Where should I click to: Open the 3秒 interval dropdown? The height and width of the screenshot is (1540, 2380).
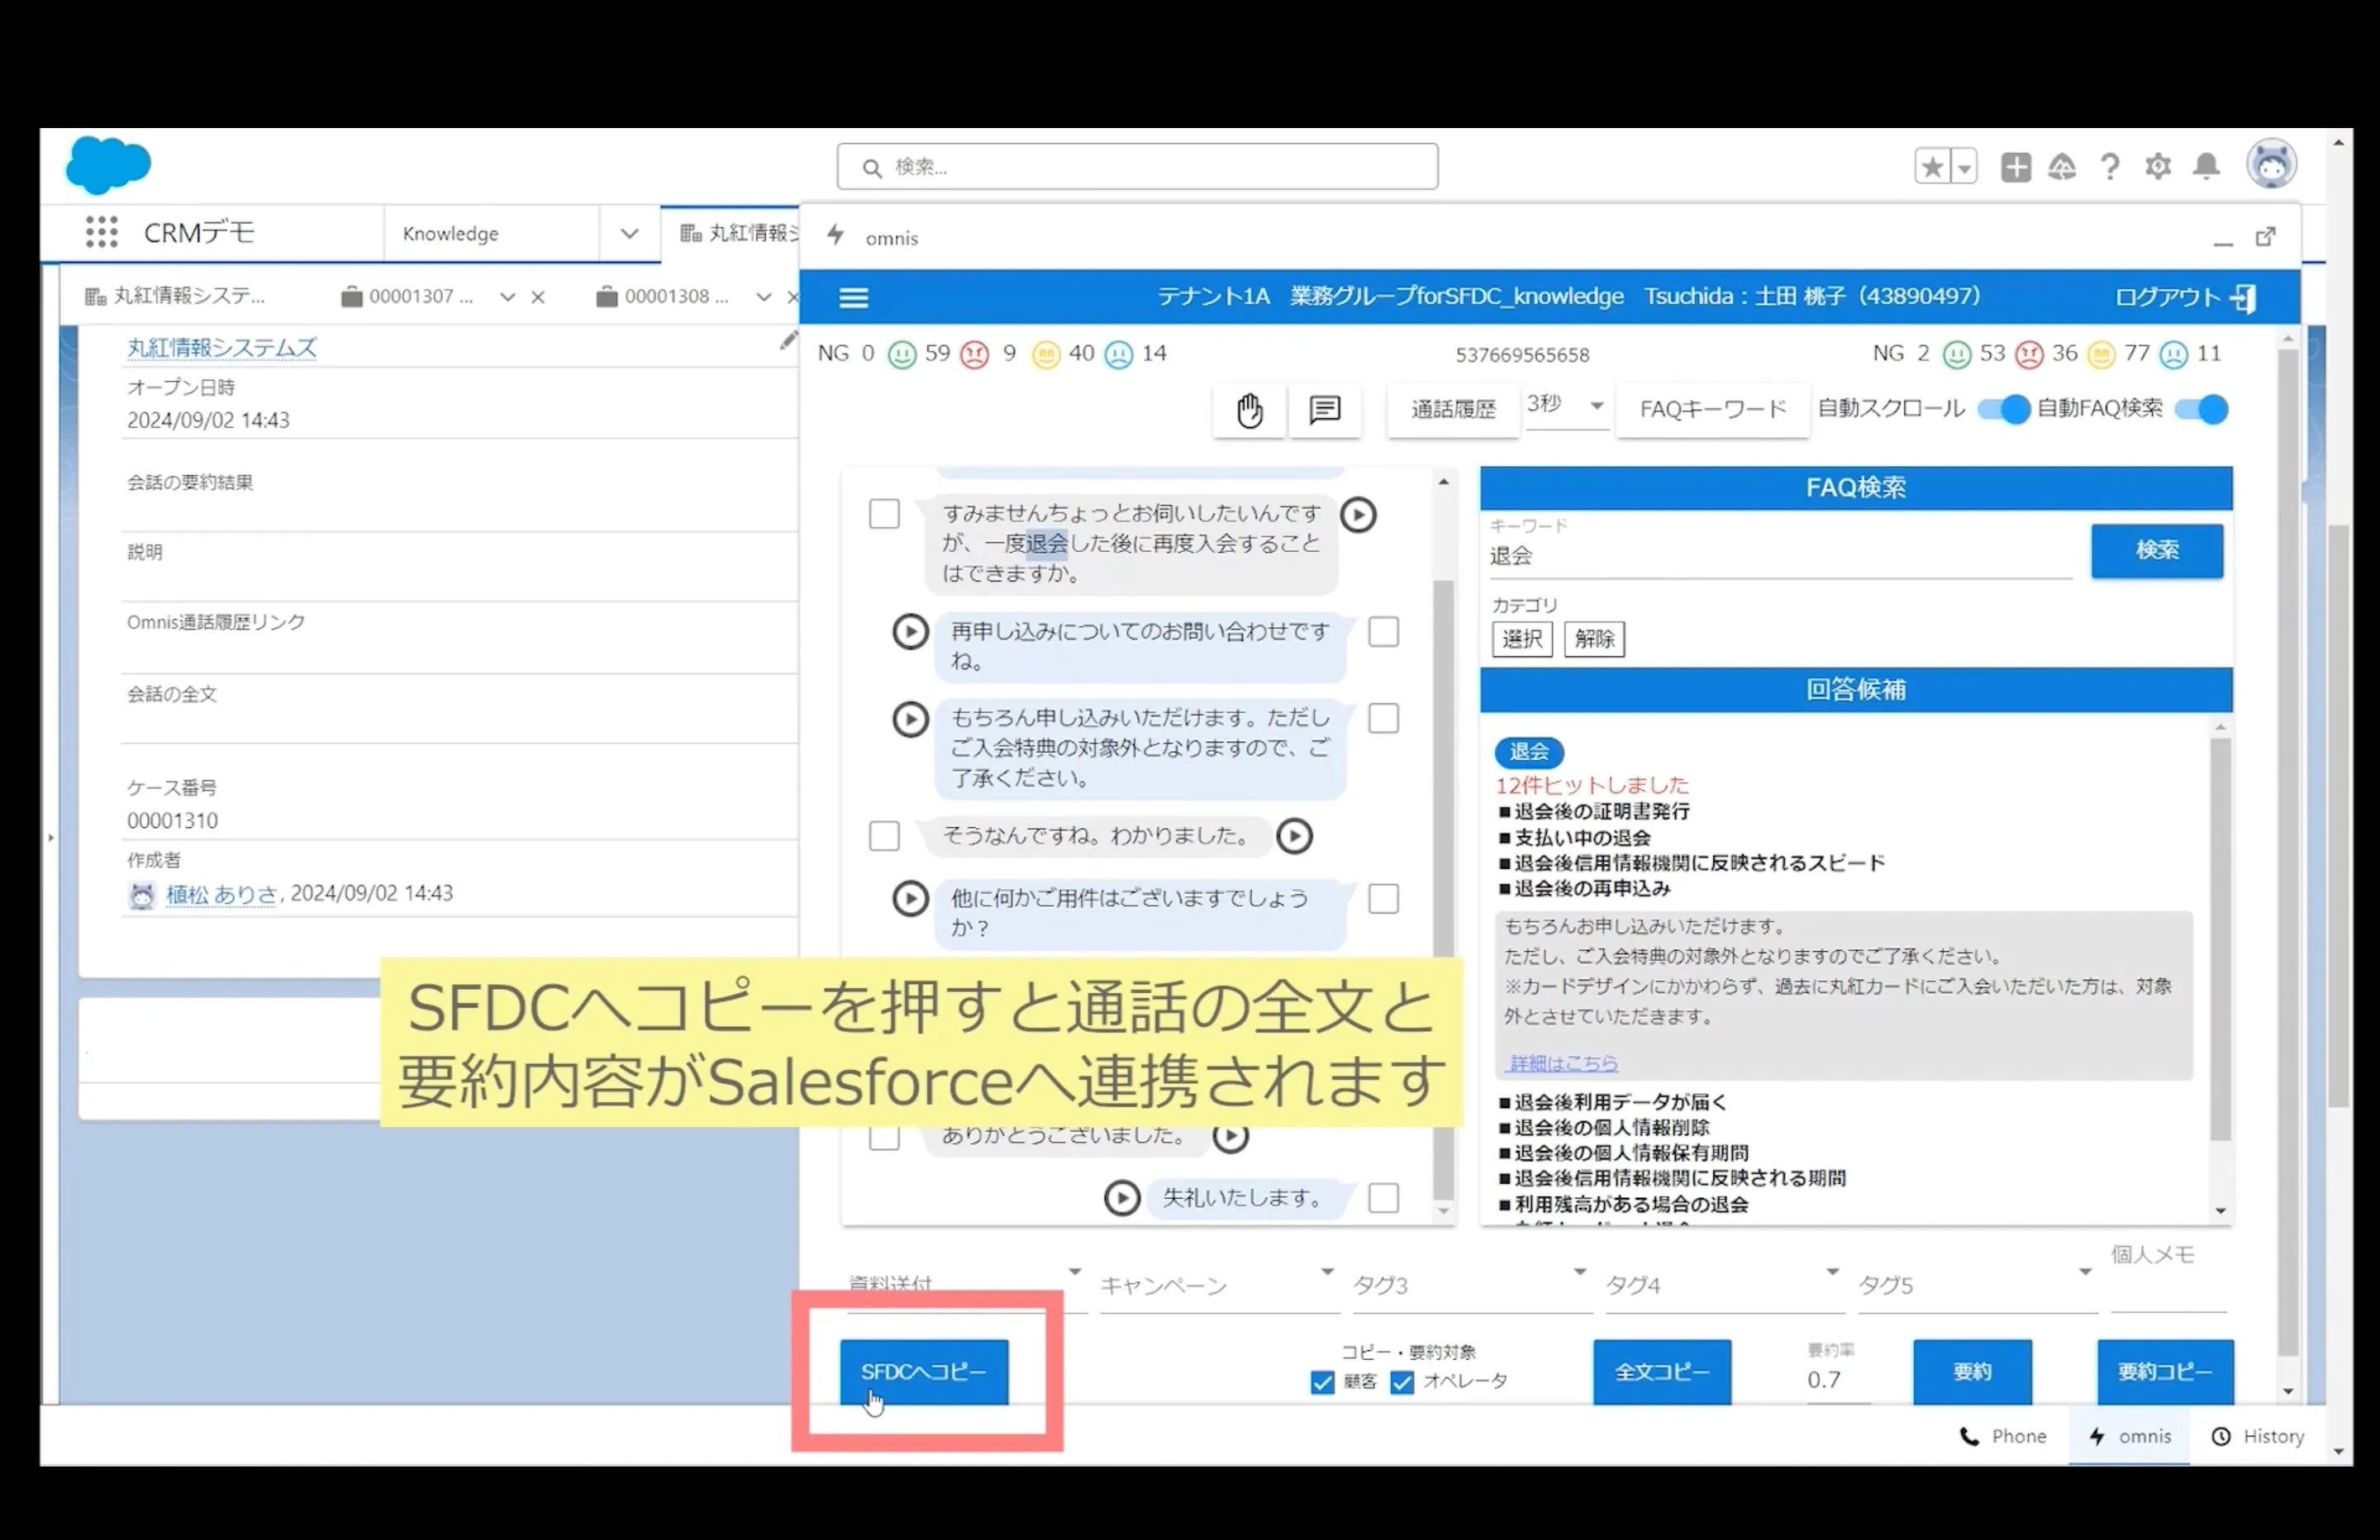tap(1566, 406)
